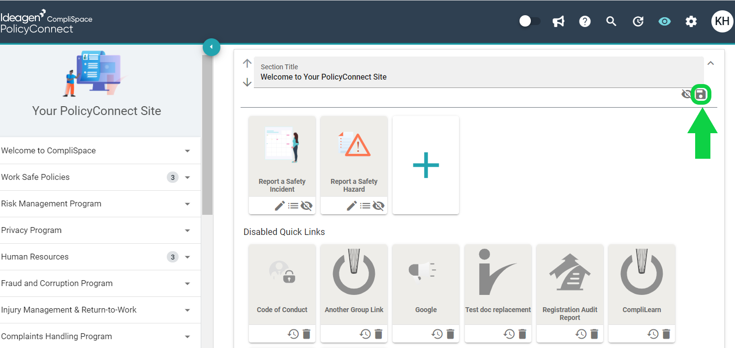The height and width of the screenshot is (348, 735).
Task: Open the KH user avatar menu
Action: pyautogui.click(x=722, y=22)
